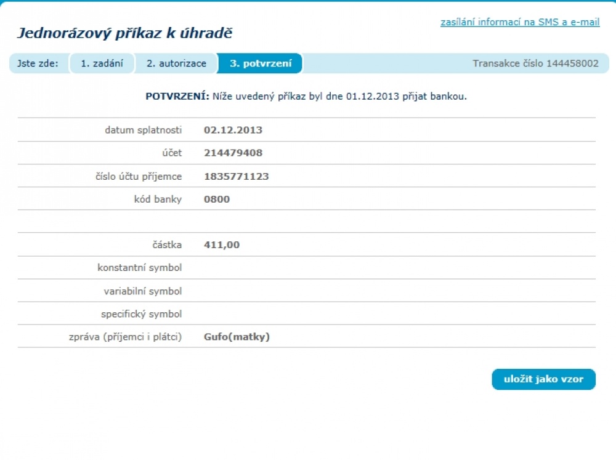Viewport: 616px width, 460px height.
Task: Click recipient account number 1835771123
Action: point(237,176)
